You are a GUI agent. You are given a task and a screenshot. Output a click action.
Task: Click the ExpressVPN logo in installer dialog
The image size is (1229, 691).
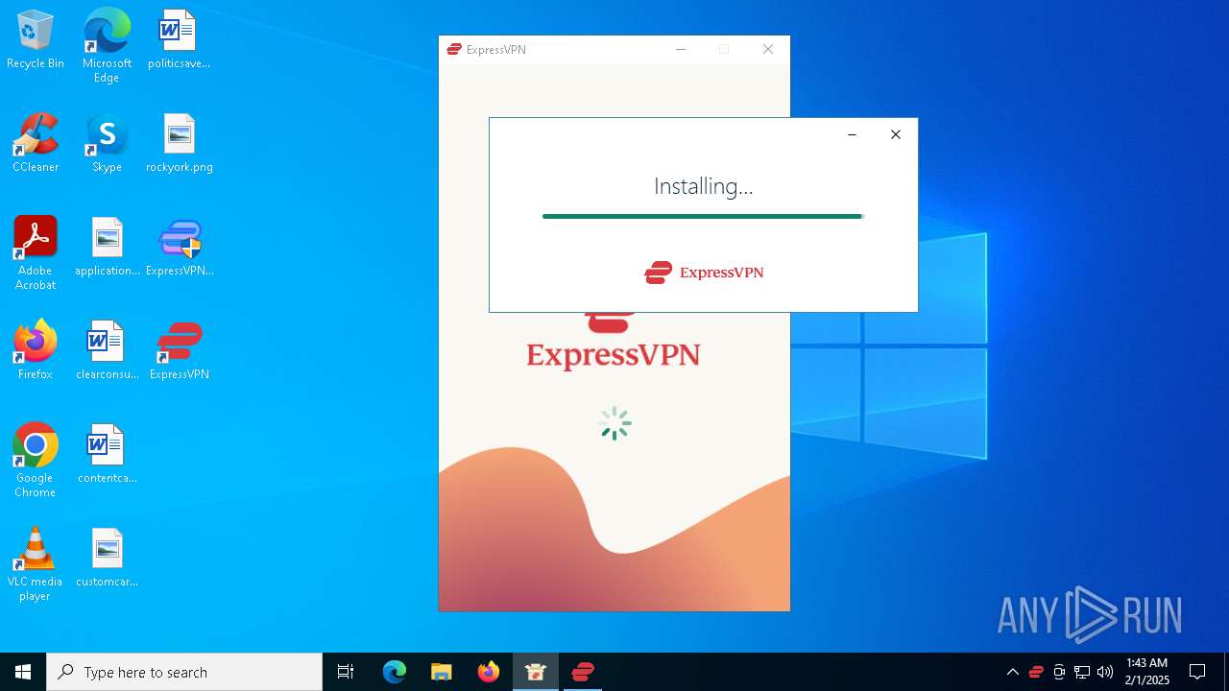tap(704, 273)
